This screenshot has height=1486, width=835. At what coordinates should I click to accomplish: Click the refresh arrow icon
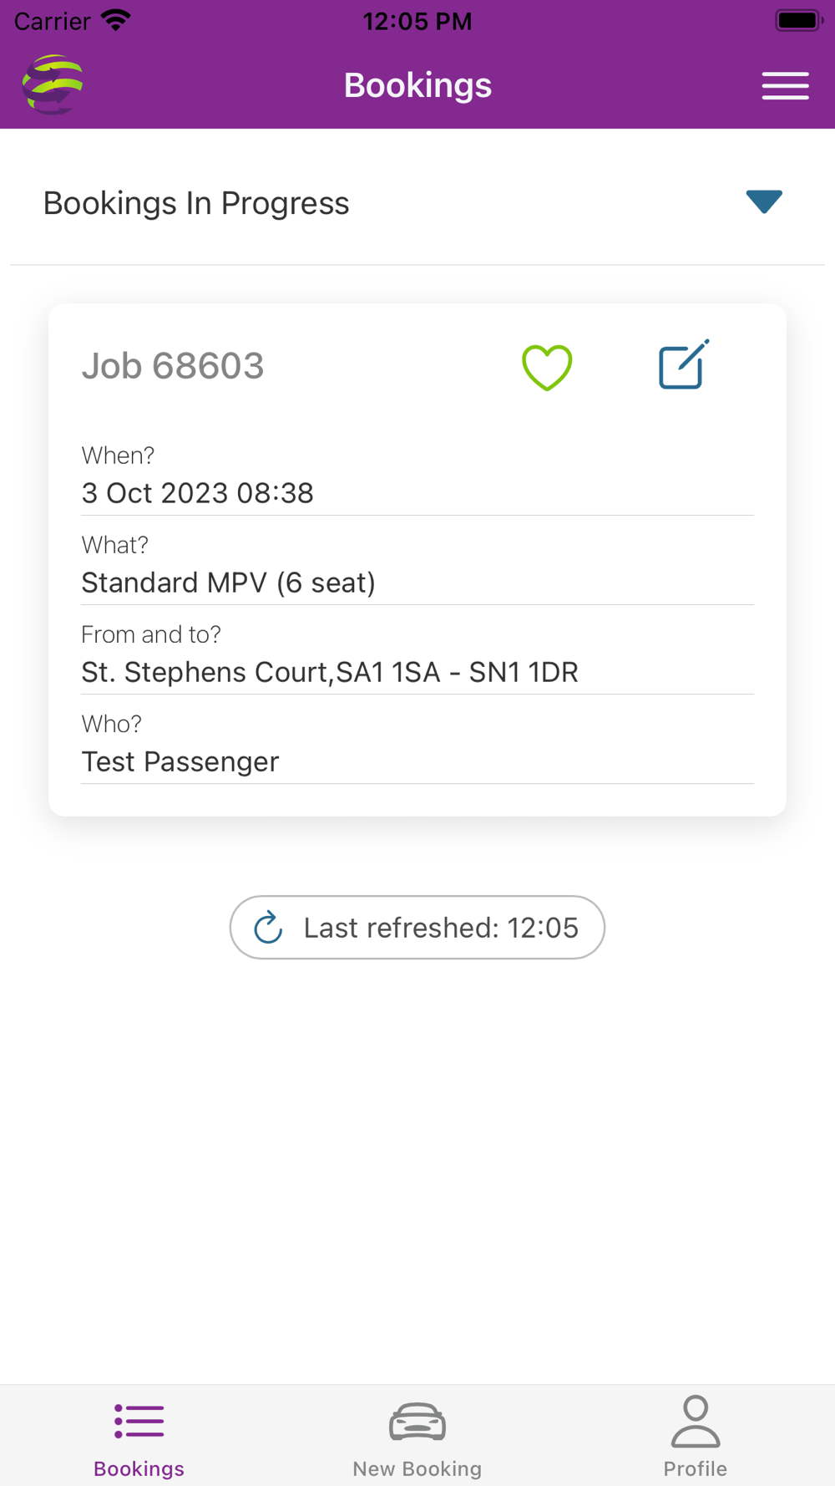(268, 927)
